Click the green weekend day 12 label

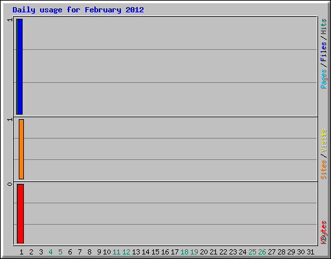coord(126,252)
